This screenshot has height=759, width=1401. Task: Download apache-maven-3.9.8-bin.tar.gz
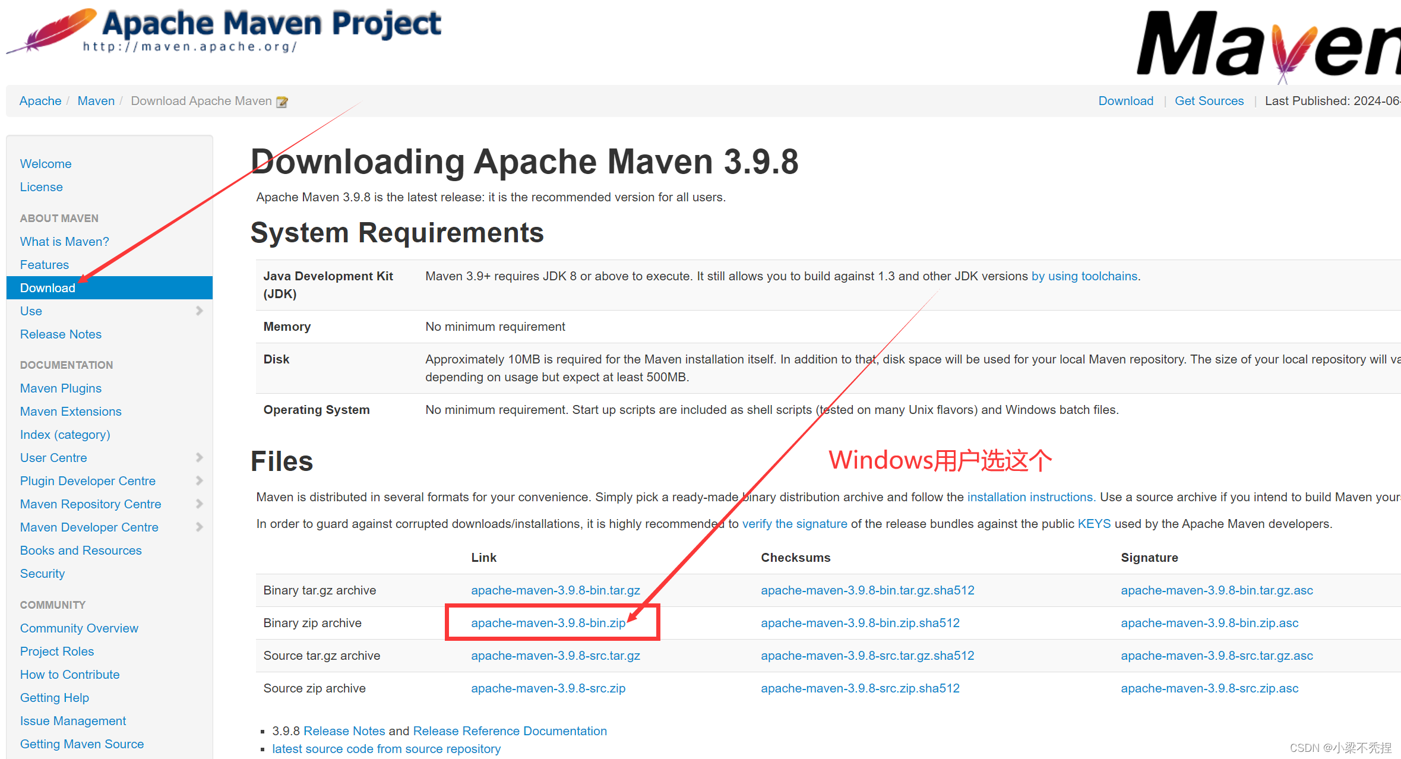555,590
